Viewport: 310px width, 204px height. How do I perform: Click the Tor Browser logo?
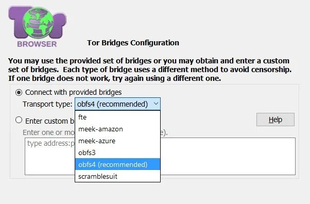click(37, 27)
